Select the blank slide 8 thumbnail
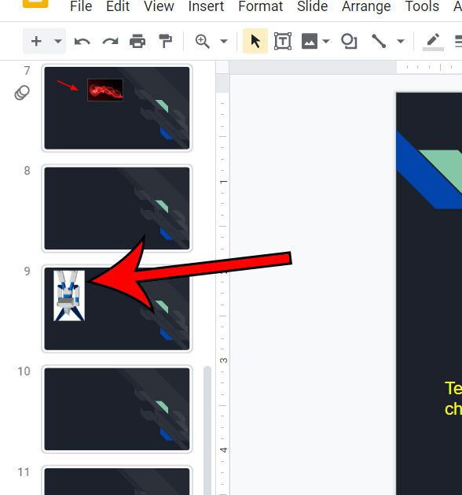The image size is (462, 495). pyautogui.click(x=117, y=209)
